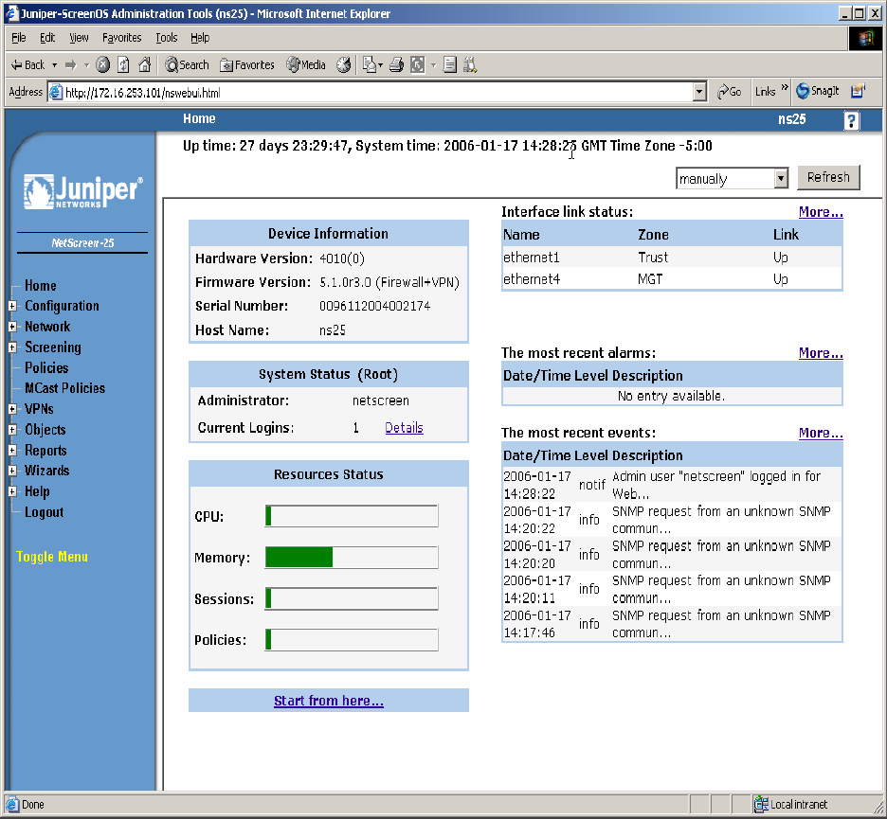Screen dimensions: 887x819
Task: Open the File menu
Action: coord(19,38)
